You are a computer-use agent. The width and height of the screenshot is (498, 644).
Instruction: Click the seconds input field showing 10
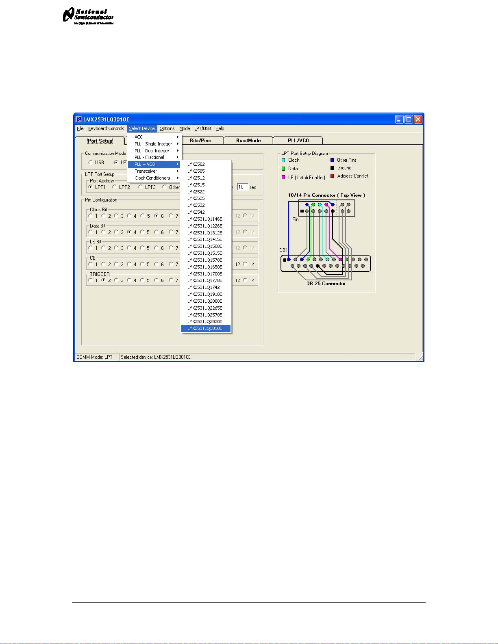(243, 187)
